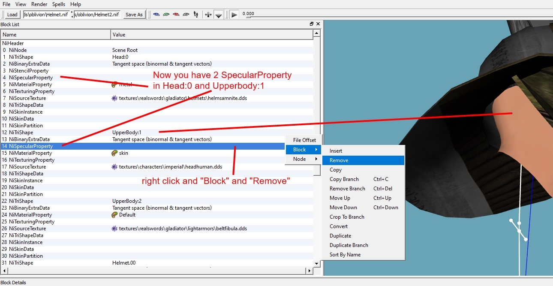Open the File menu

pyautogui.click(x=7, y=4)
